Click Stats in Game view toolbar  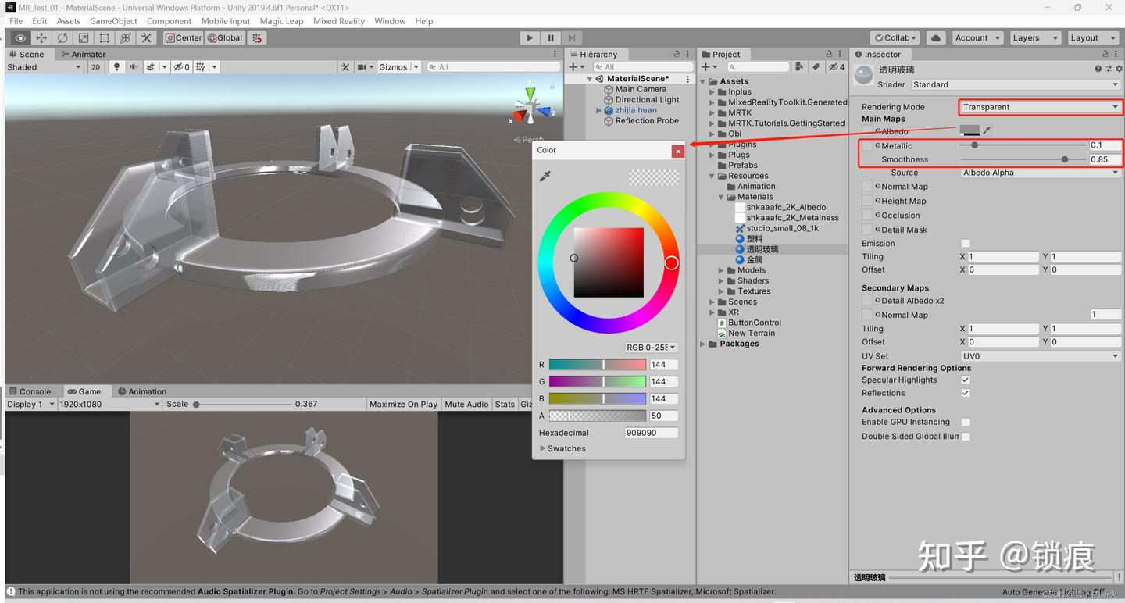point(505,404)
